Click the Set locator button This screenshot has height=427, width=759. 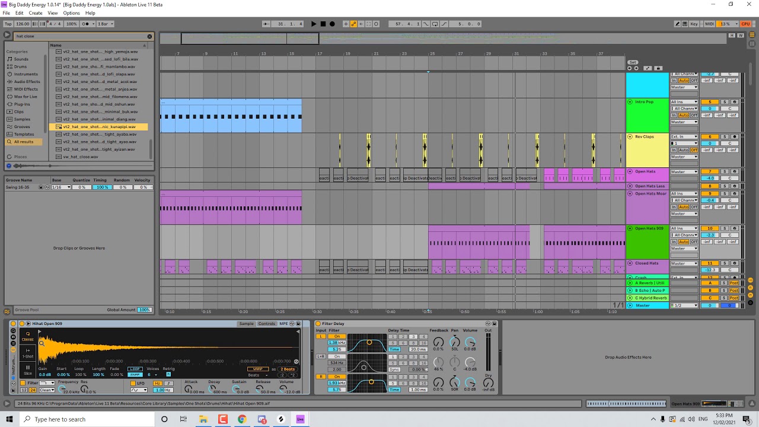(633, 62)
